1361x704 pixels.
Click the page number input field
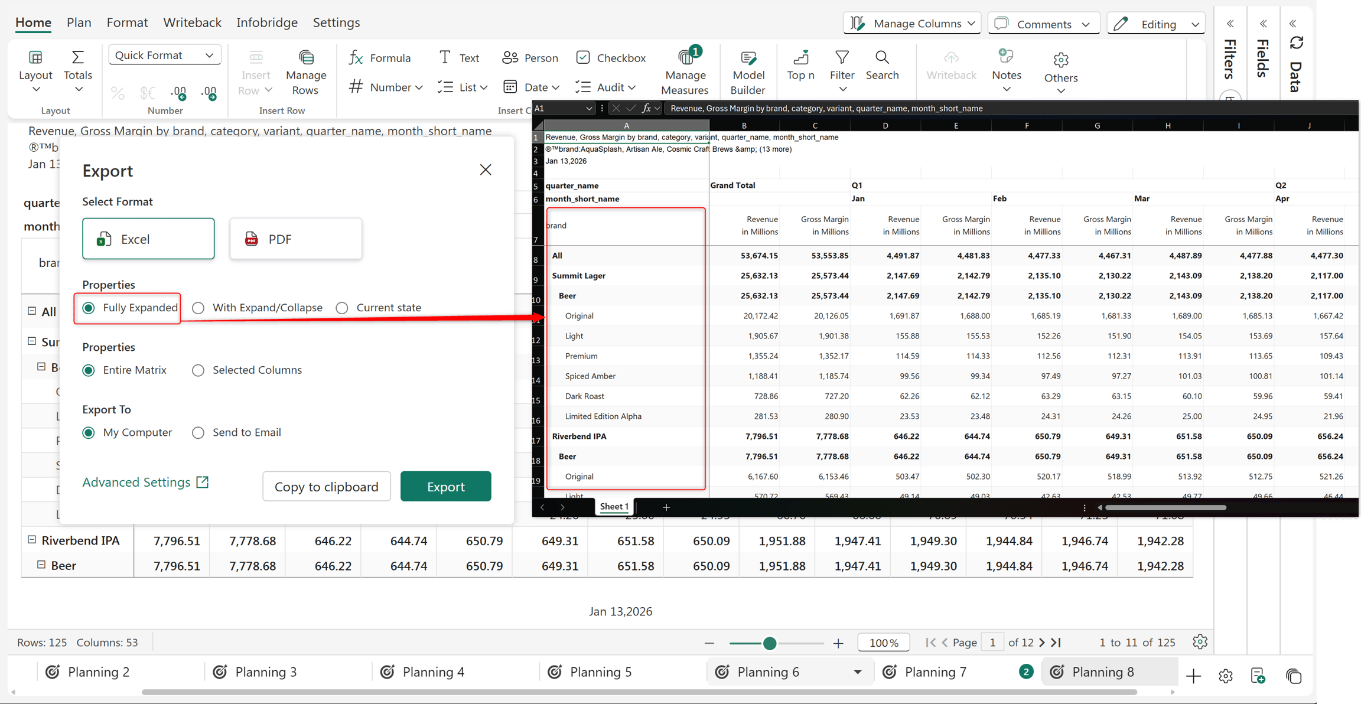click(x=992, y=643)
